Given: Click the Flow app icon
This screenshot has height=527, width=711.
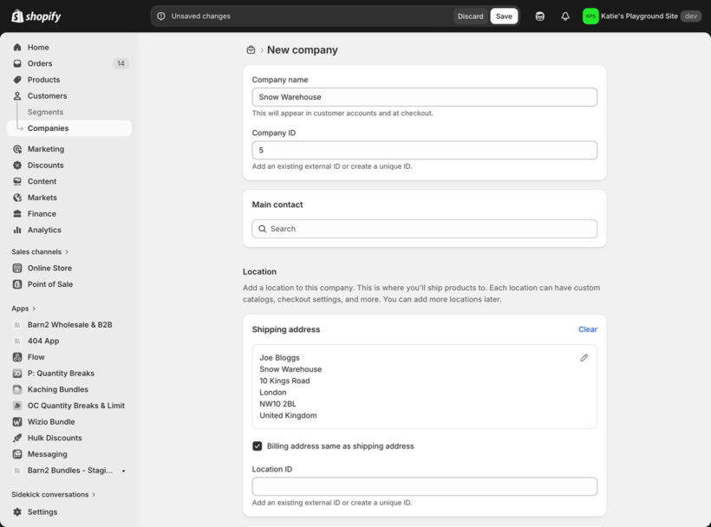Looking at the screenshot, I should 17,357.
